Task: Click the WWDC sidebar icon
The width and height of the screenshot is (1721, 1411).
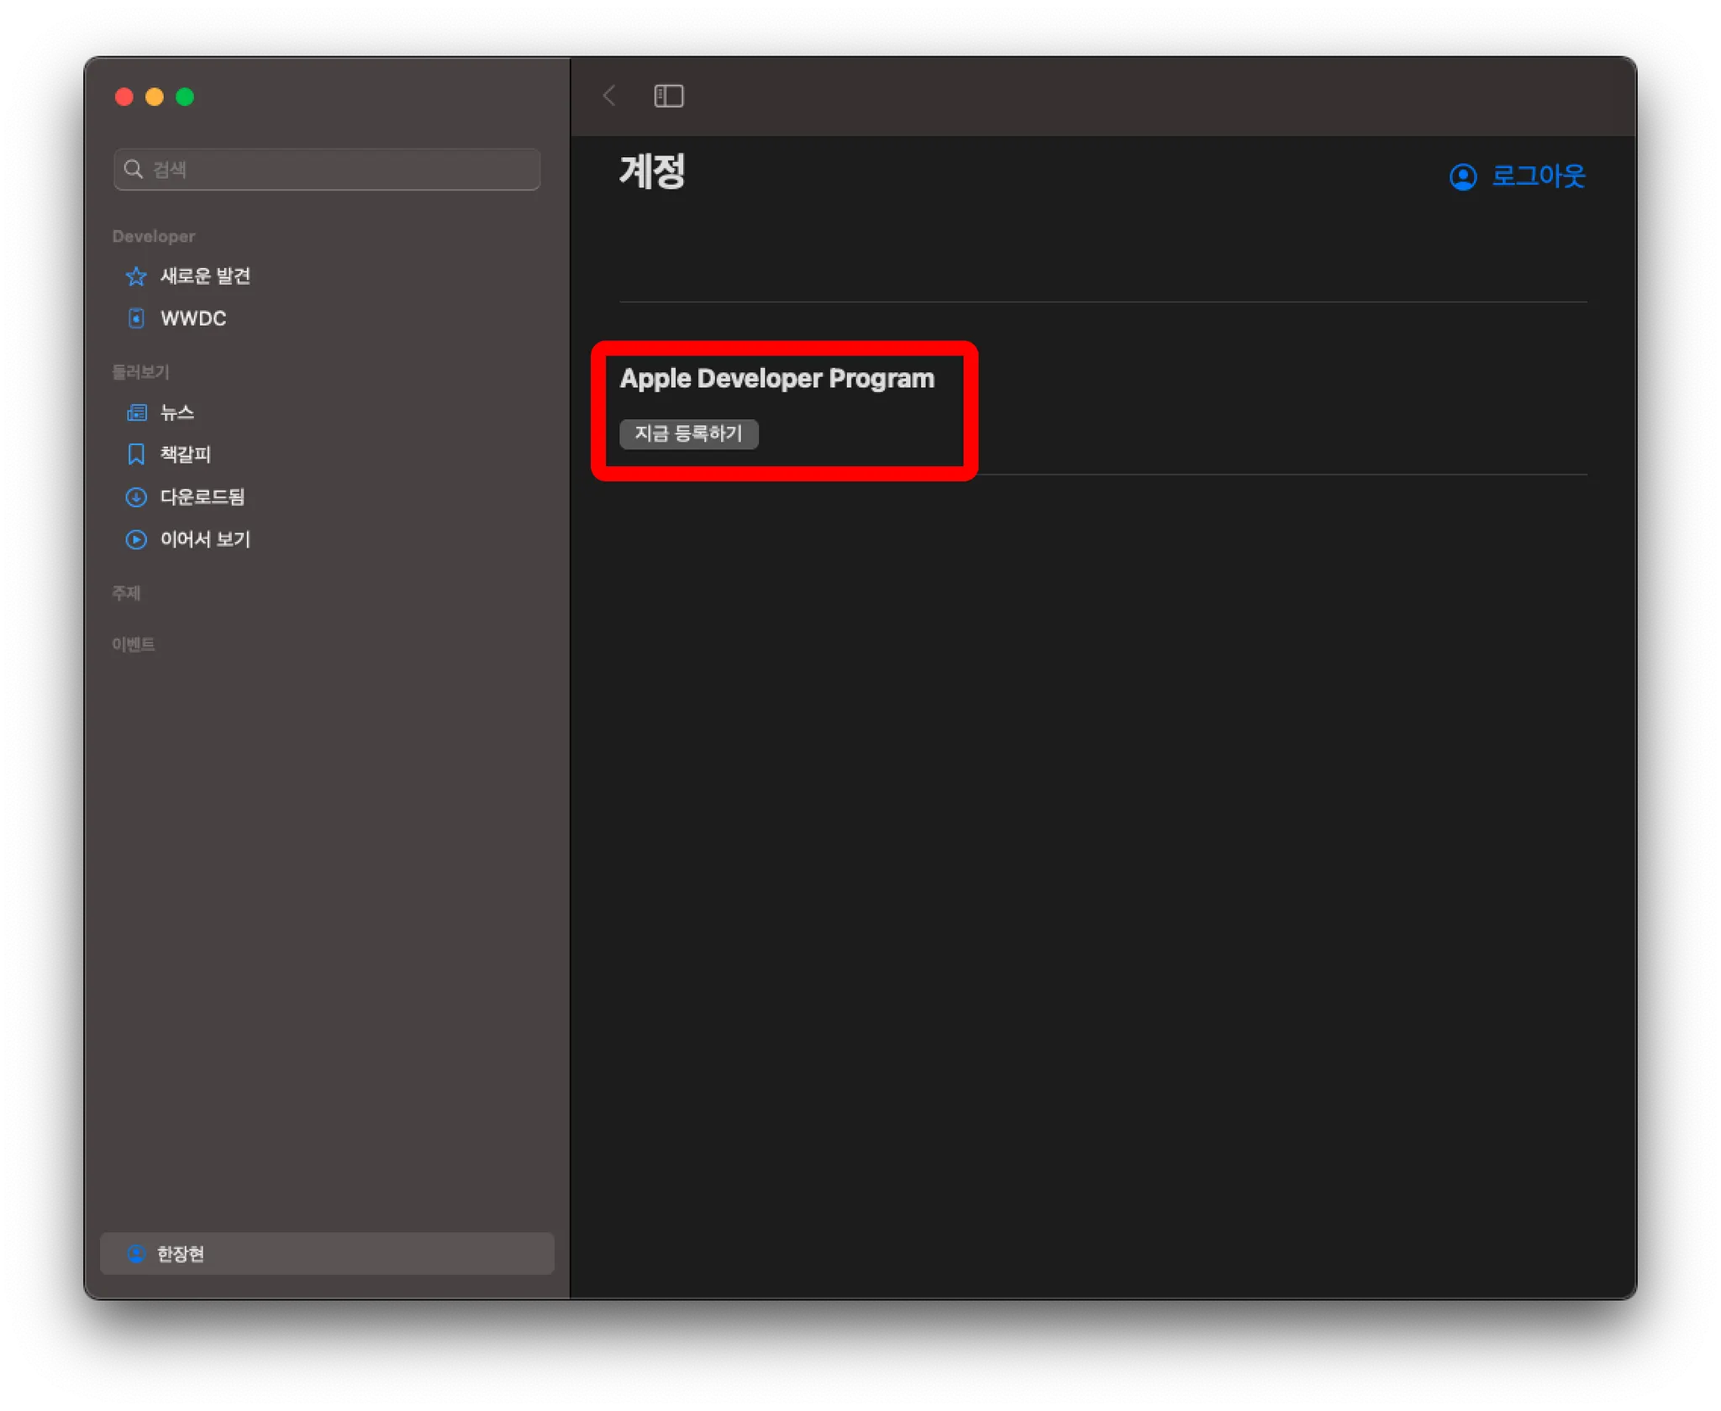Action: click(x=135, y=318)
